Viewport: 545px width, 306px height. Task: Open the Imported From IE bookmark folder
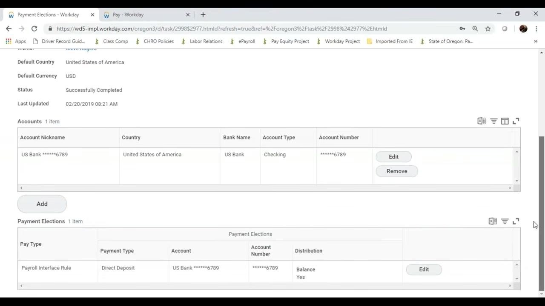pos(390,41)
